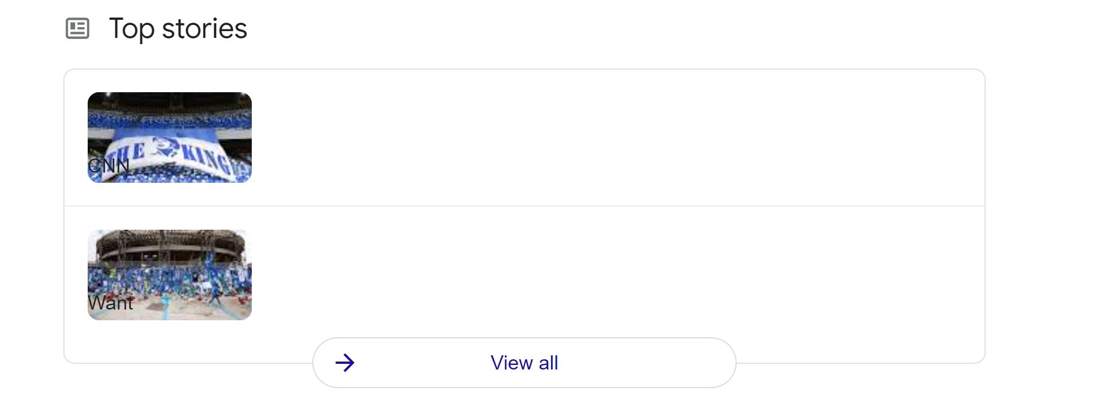This screenshot has height=404, width=1105.
Task: Click the Want label on the second story
Action: point(111,304)
